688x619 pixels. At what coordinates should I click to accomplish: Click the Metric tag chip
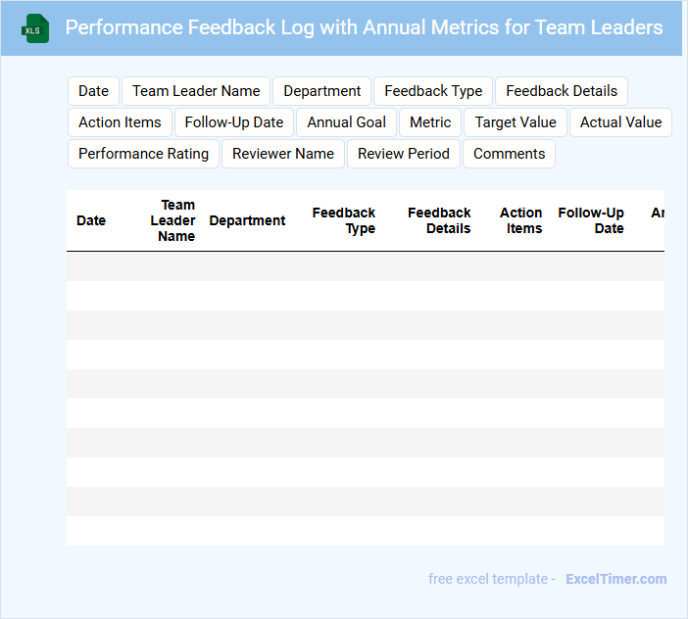(x=430, y=122)
